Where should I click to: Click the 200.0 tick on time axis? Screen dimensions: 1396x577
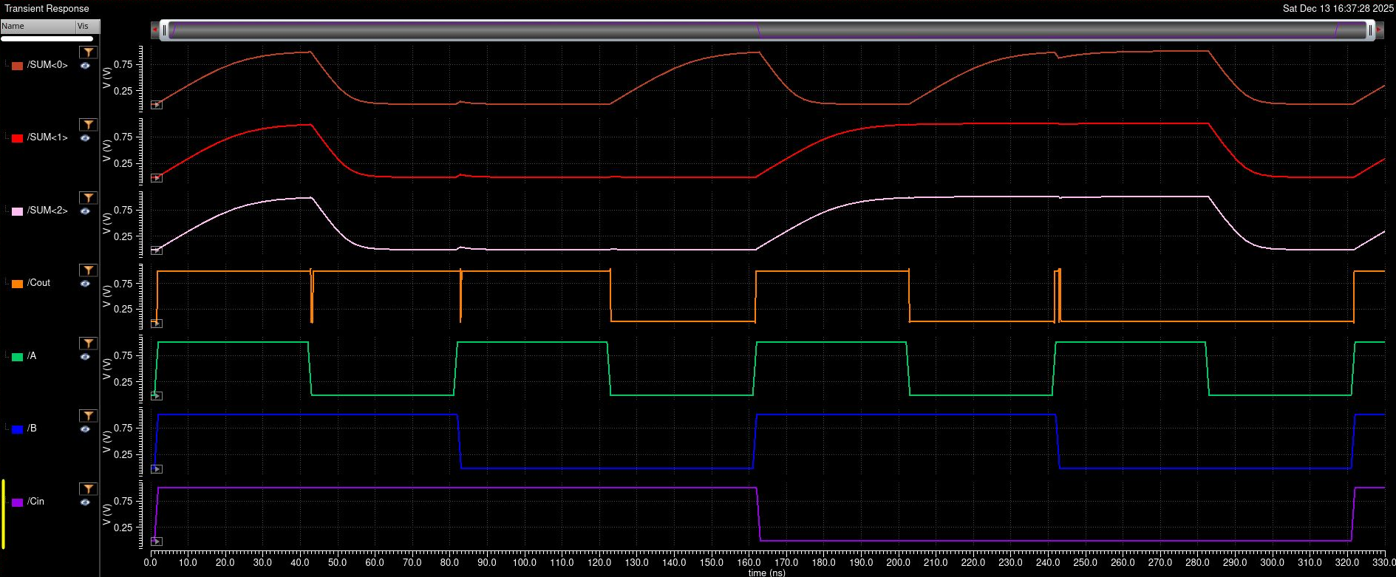pos(899,563)
